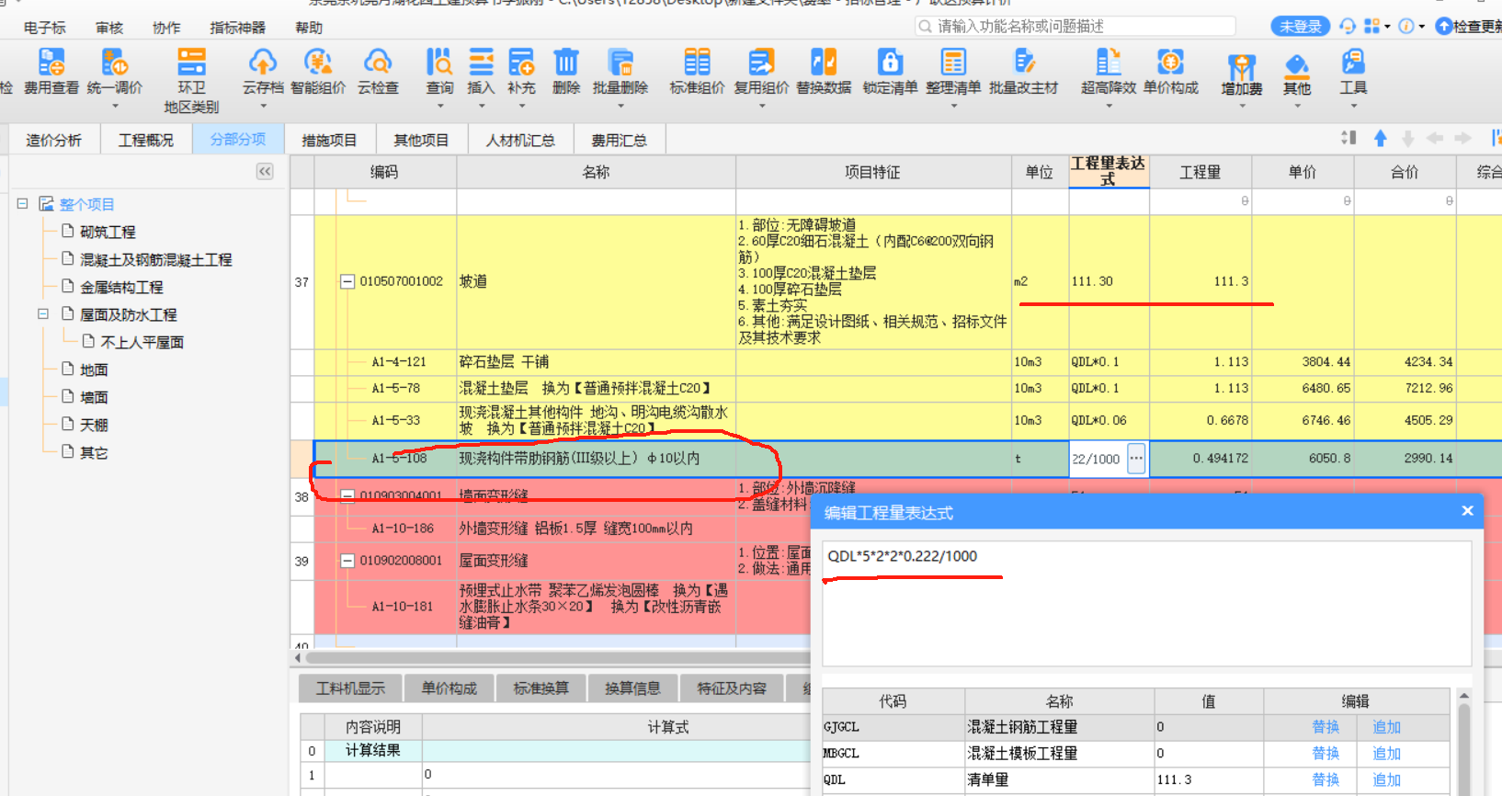Viewport: 1502px width, 796px height.
Task: Switch to 措施项目 tab
Action: [329, 140]
